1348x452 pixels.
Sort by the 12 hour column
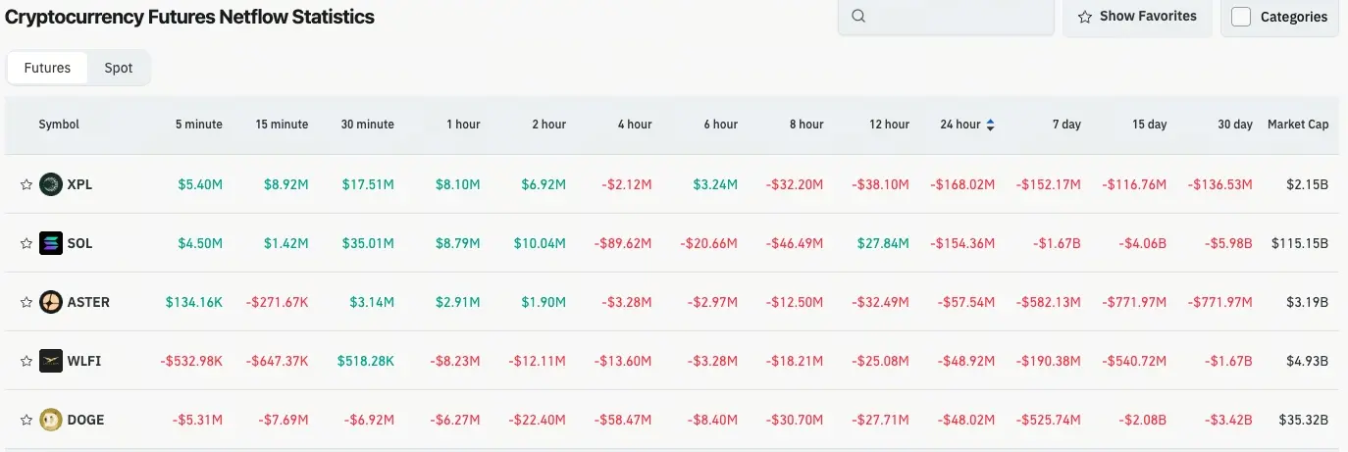coord(889,125)
